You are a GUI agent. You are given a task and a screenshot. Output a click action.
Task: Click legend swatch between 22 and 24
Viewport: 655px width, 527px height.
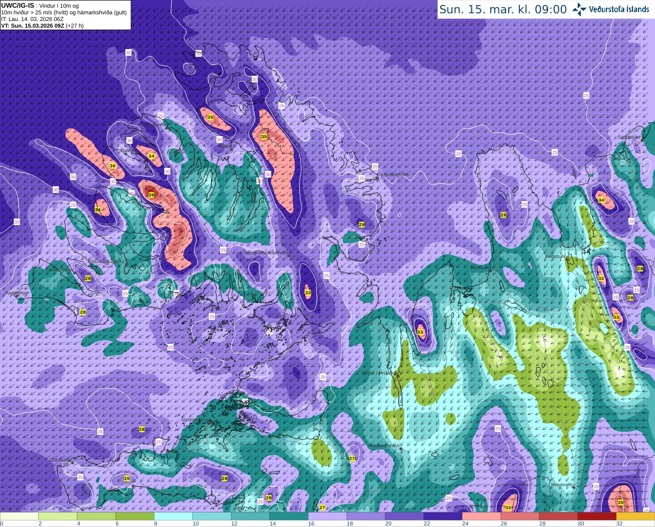pyautogui.click(x=443, y=517)
